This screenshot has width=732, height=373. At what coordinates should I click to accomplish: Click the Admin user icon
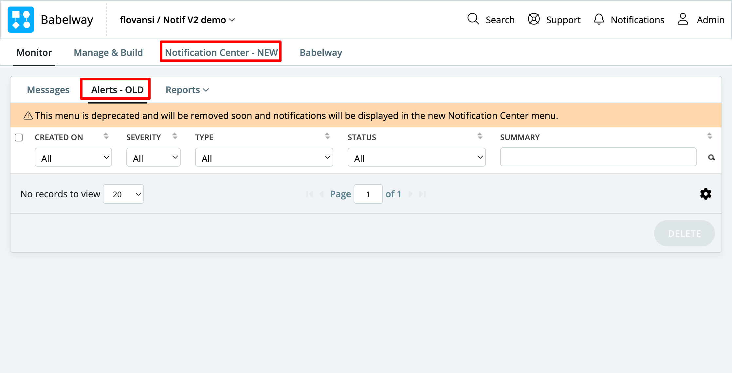[683, 19]
